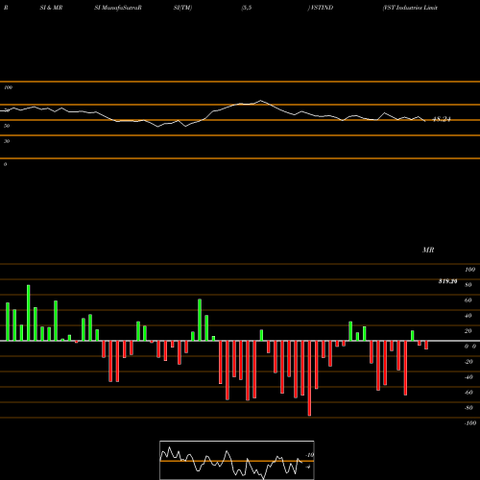Click the RSI line peak near the 70 level
The image size is (480, 480).
pos(261,101)
